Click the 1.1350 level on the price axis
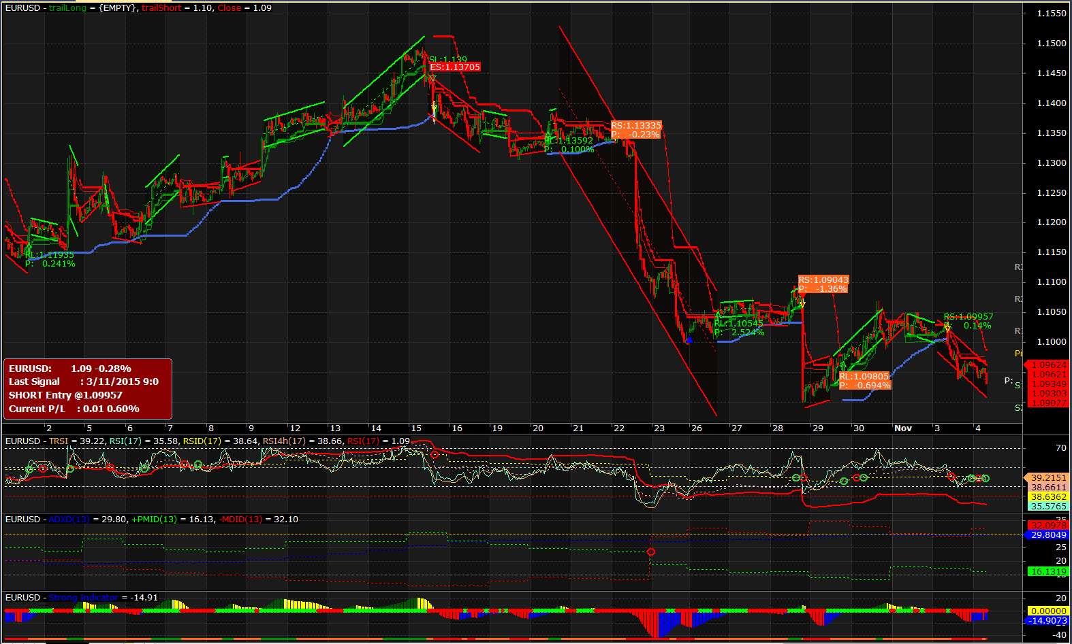 [1052, 133]
